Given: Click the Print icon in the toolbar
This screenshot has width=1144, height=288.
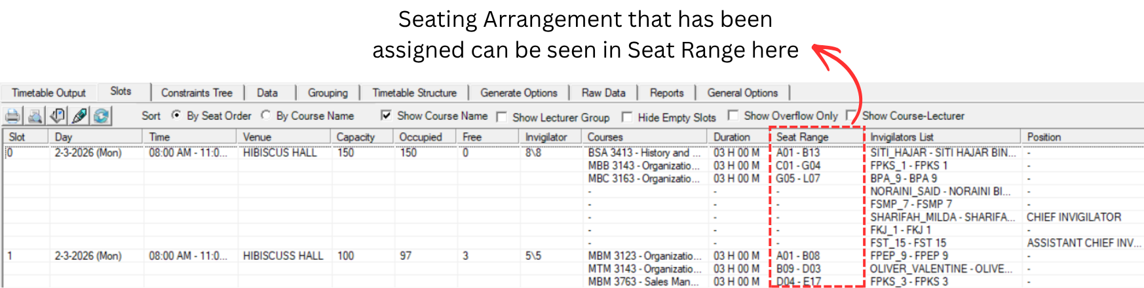Looking at the screenshot, I should (x=12, y=116).
